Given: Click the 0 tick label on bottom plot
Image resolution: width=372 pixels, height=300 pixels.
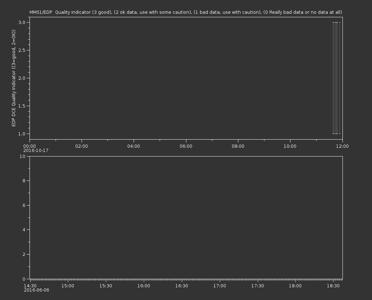Looking at the screenshot, I should pos(24,279).
